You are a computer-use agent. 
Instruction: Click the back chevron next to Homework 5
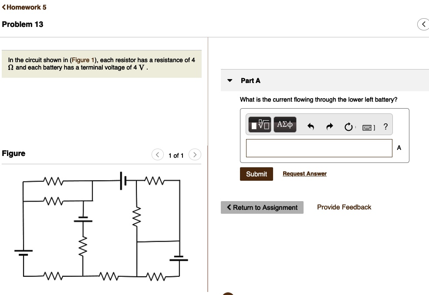click(x=4, y=7)
